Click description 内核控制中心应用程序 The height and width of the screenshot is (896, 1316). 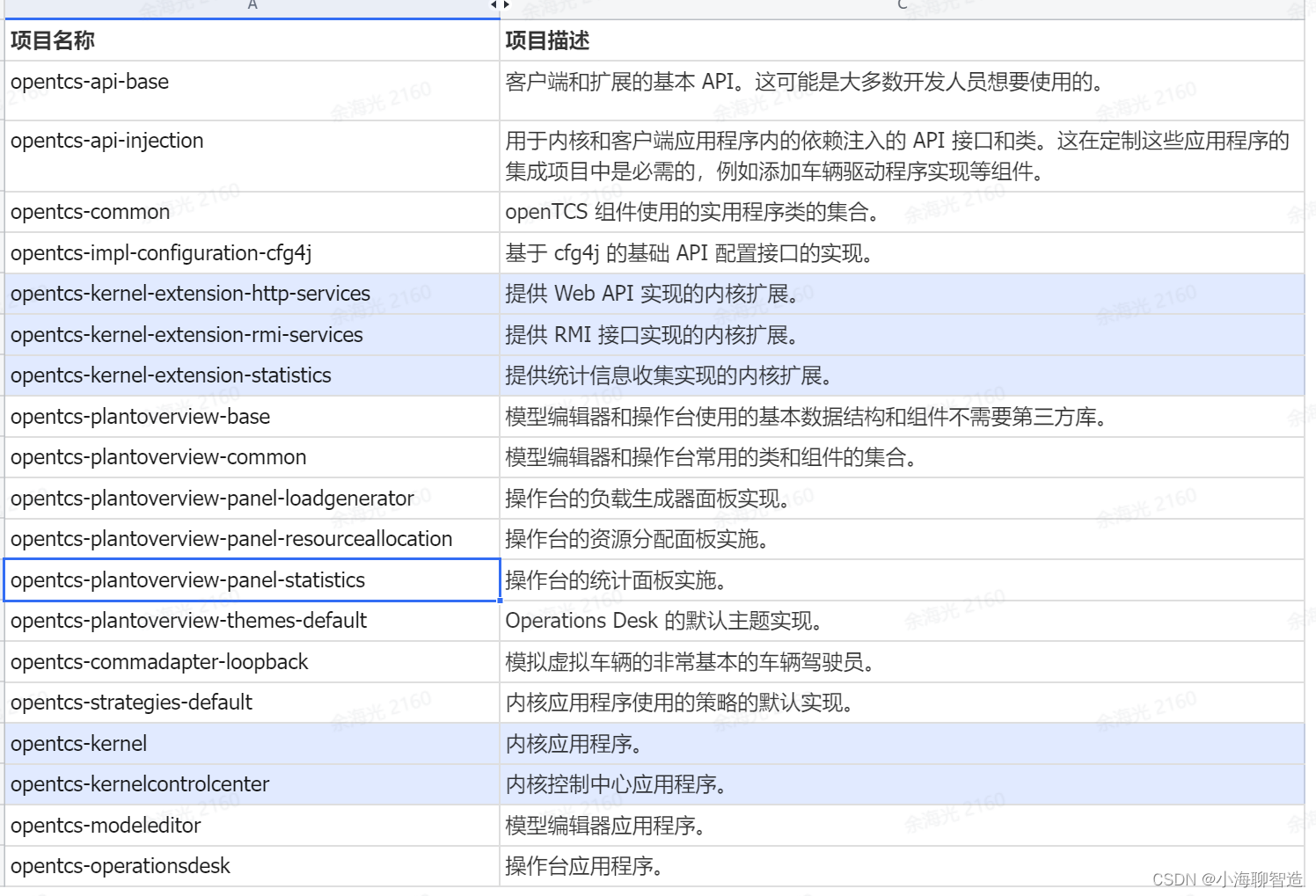click(902, 784)
